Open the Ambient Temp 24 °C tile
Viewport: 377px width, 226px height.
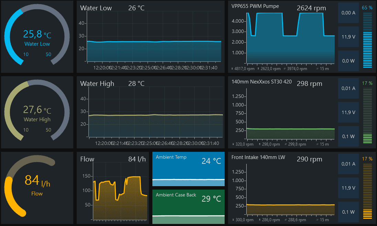pyautogui.click(x=188, y=169)
